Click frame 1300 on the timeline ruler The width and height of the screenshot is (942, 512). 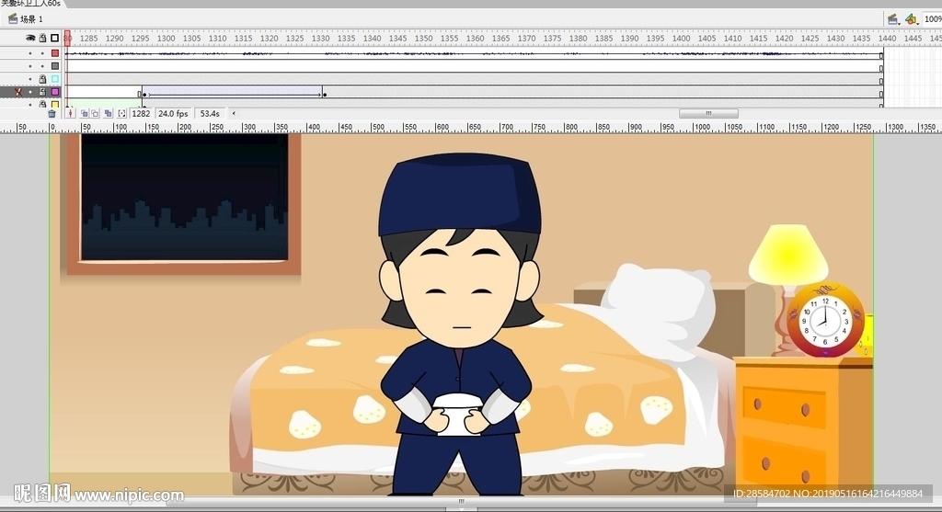pyautogui.click(x=166, y=38)
